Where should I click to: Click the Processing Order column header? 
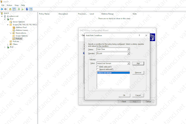pos(83,14)
